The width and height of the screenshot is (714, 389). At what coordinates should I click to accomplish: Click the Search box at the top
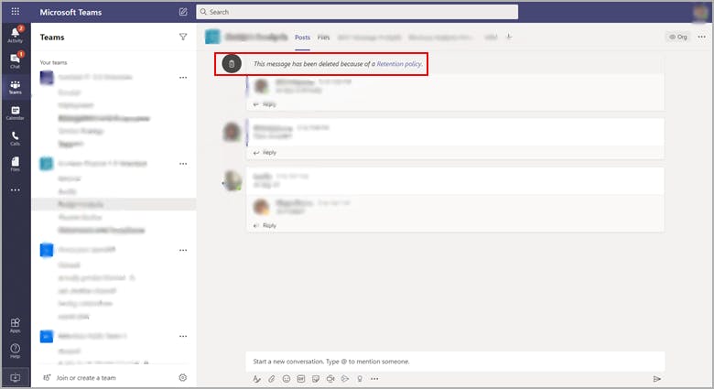tap(357, 12)
